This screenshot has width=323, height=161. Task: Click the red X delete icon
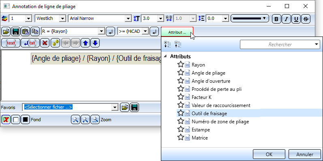(45, 43)
